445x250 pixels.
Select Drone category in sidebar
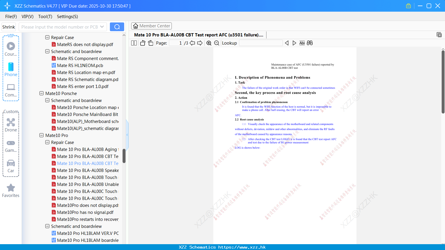(x=11, y=125)
